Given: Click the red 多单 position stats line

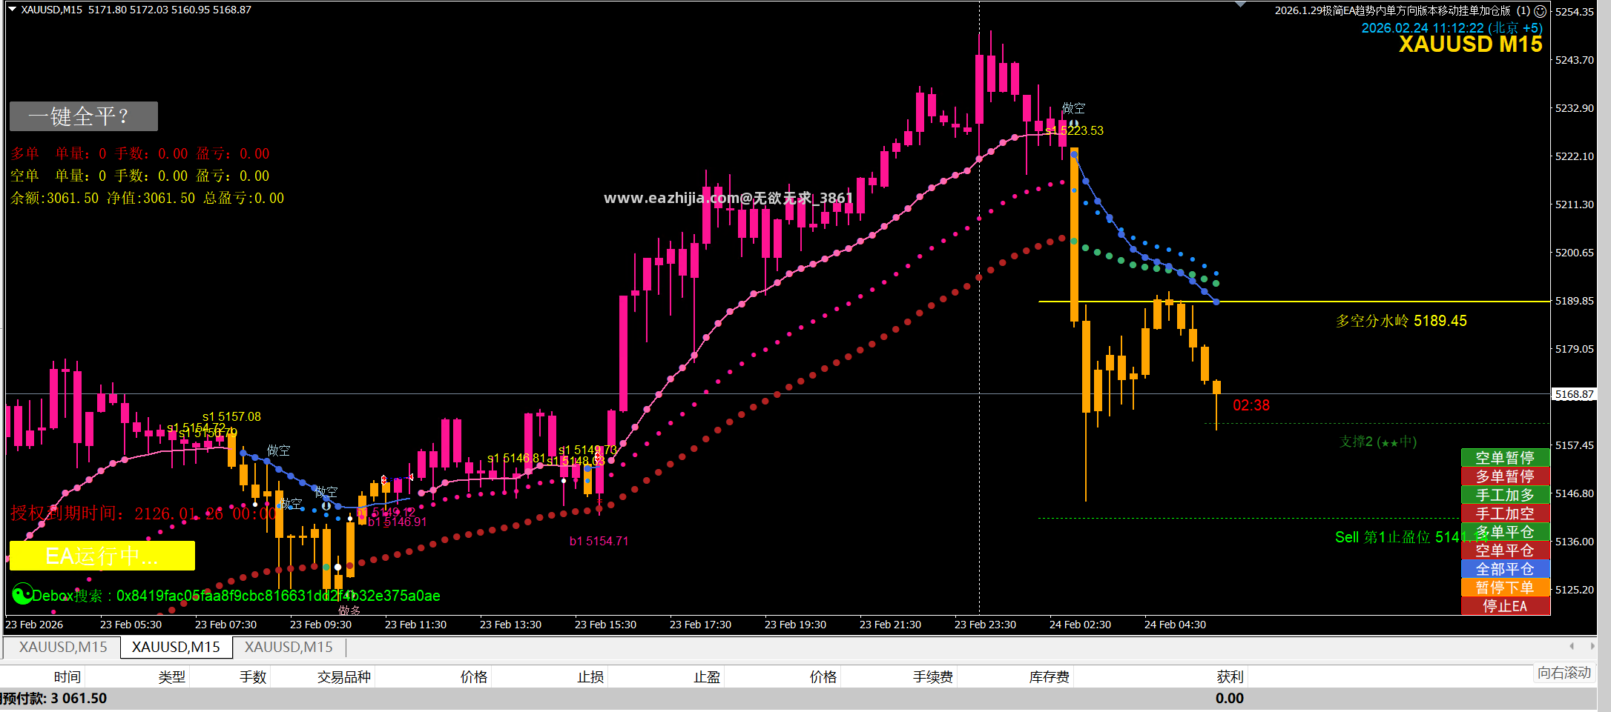Looking at the screenshot, I should (x=140, y=153).
